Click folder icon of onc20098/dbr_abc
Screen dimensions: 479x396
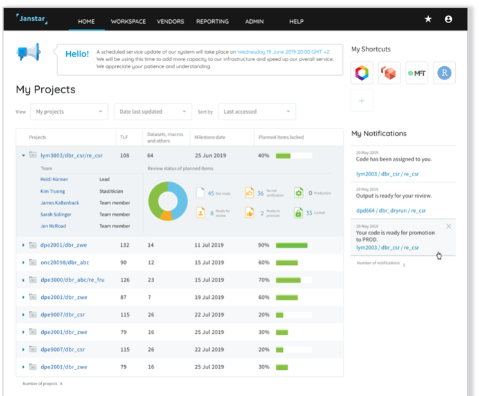(x=33, y=262)
